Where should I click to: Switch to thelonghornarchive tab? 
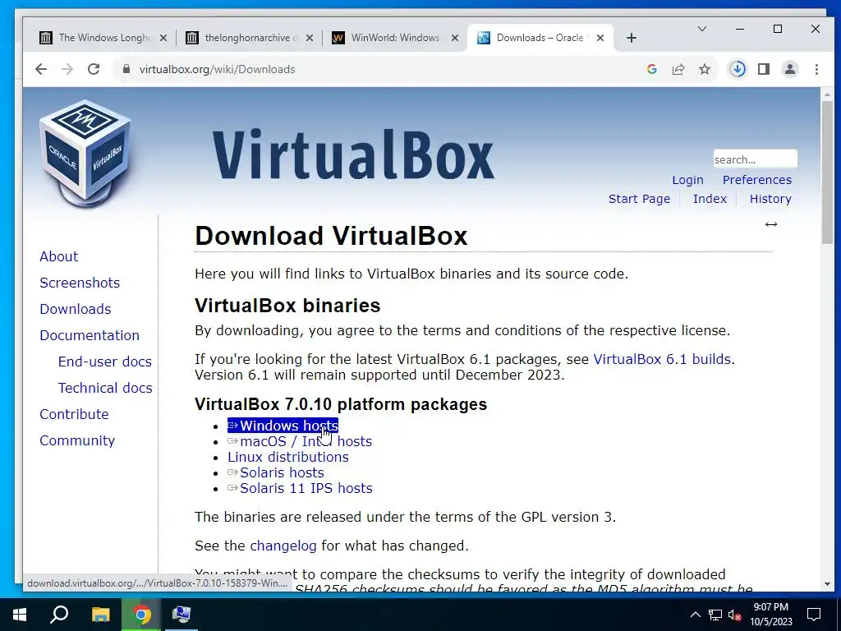(248, 38)
